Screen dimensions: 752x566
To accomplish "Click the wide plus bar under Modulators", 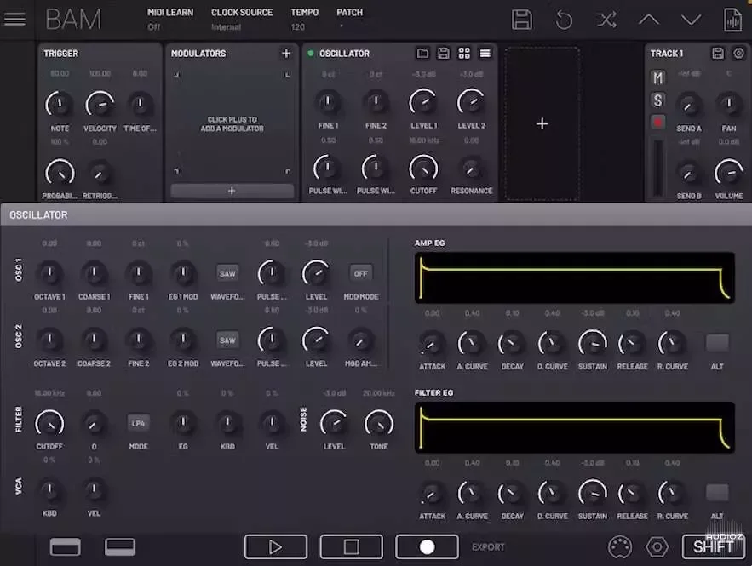I will (x=232, y=191).
